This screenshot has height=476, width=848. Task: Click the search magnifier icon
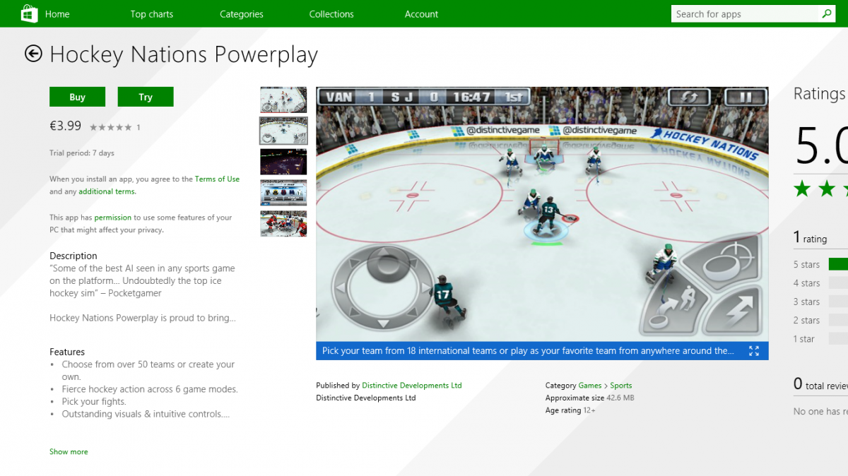click(826, 13)
